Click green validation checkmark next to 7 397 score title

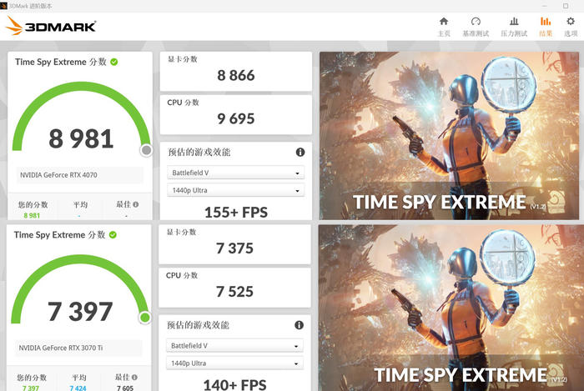pos(113,235)
